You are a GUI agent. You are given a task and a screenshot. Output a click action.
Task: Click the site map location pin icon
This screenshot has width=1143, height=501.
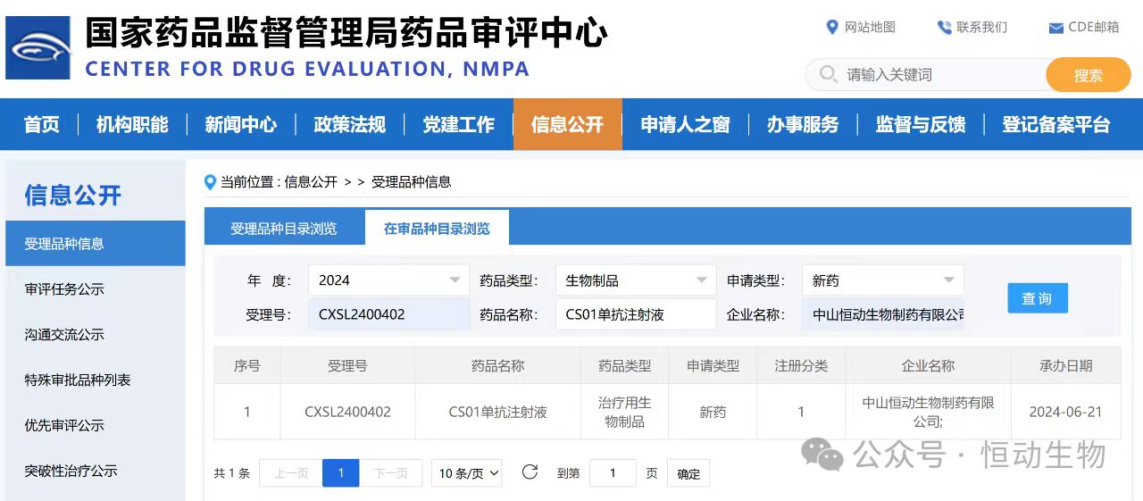pos(832,28)
